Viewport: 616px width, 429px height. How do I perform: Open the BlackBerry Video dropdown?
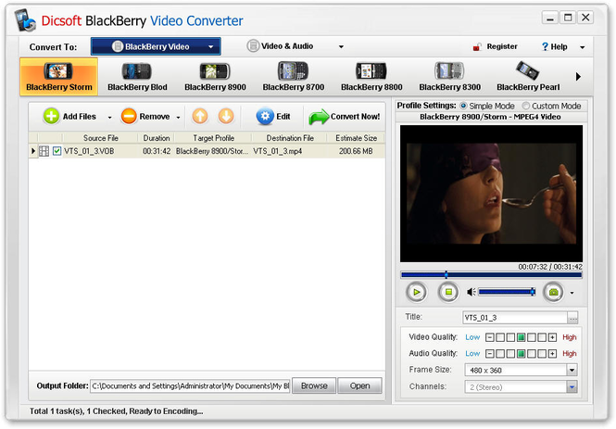[x=156, y=46]
